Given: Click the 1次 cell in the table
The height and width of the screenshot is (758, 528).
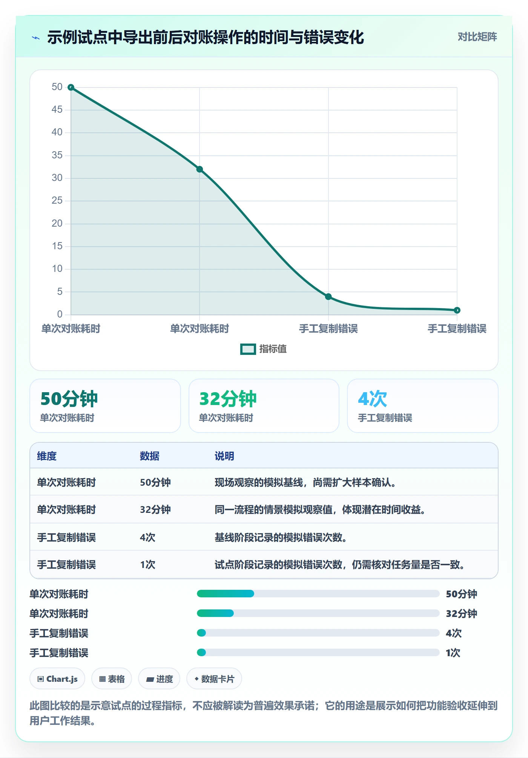Looking at the screenshot, I should coord(148,565).
